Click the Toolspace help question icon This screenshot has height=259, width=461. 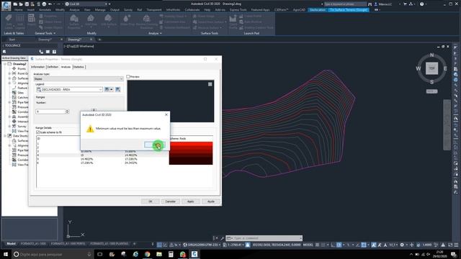point(55,52)
